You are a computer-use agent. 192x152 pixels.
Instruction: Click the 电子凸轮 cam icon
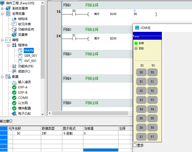coord(14,114)
